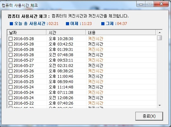
Task: Select the checkbox for 2016-05-27 오전 02:31:02
Action: click(11, 65)
